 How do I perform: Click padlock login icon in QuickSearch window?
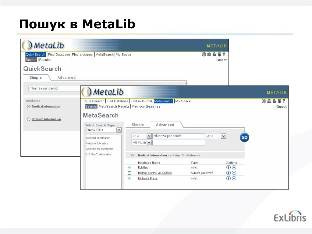tap(214, 54)
